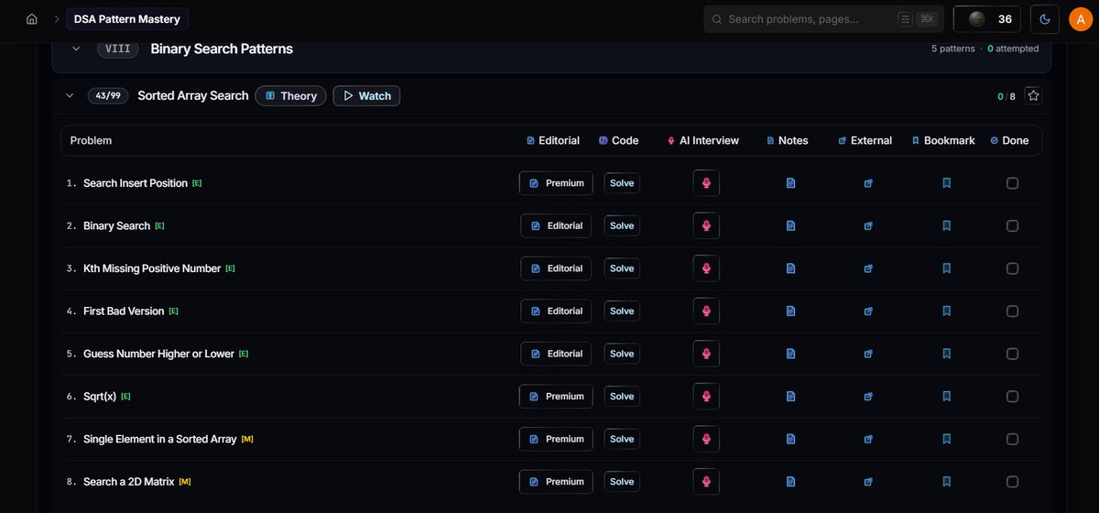Start AI interview for Search Insert Position
This screenshot has width=1099, height=513.
click(706, 183)
